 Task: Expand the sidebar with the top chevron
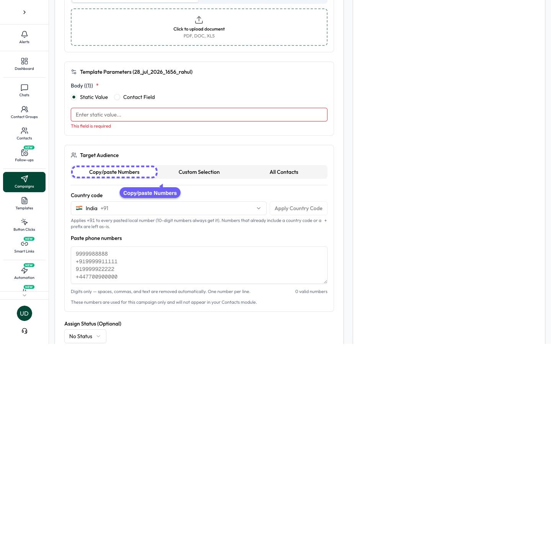pos(24,12)
